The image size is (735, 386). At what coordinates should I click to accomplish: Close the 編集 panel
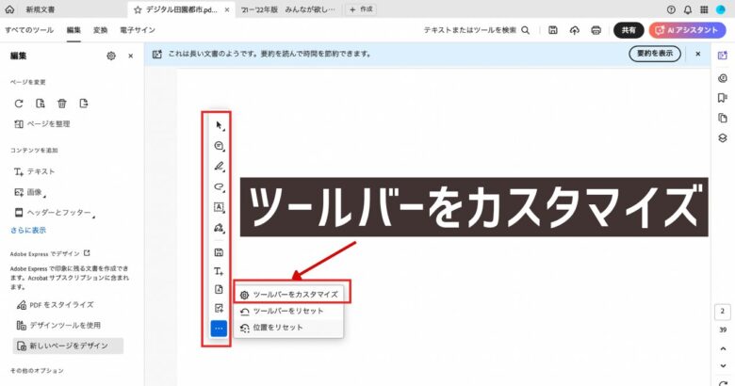131,56
